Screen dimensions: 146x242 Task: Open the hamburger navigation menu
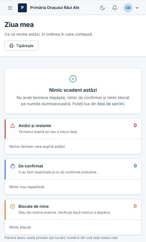[x=10, y=8]
